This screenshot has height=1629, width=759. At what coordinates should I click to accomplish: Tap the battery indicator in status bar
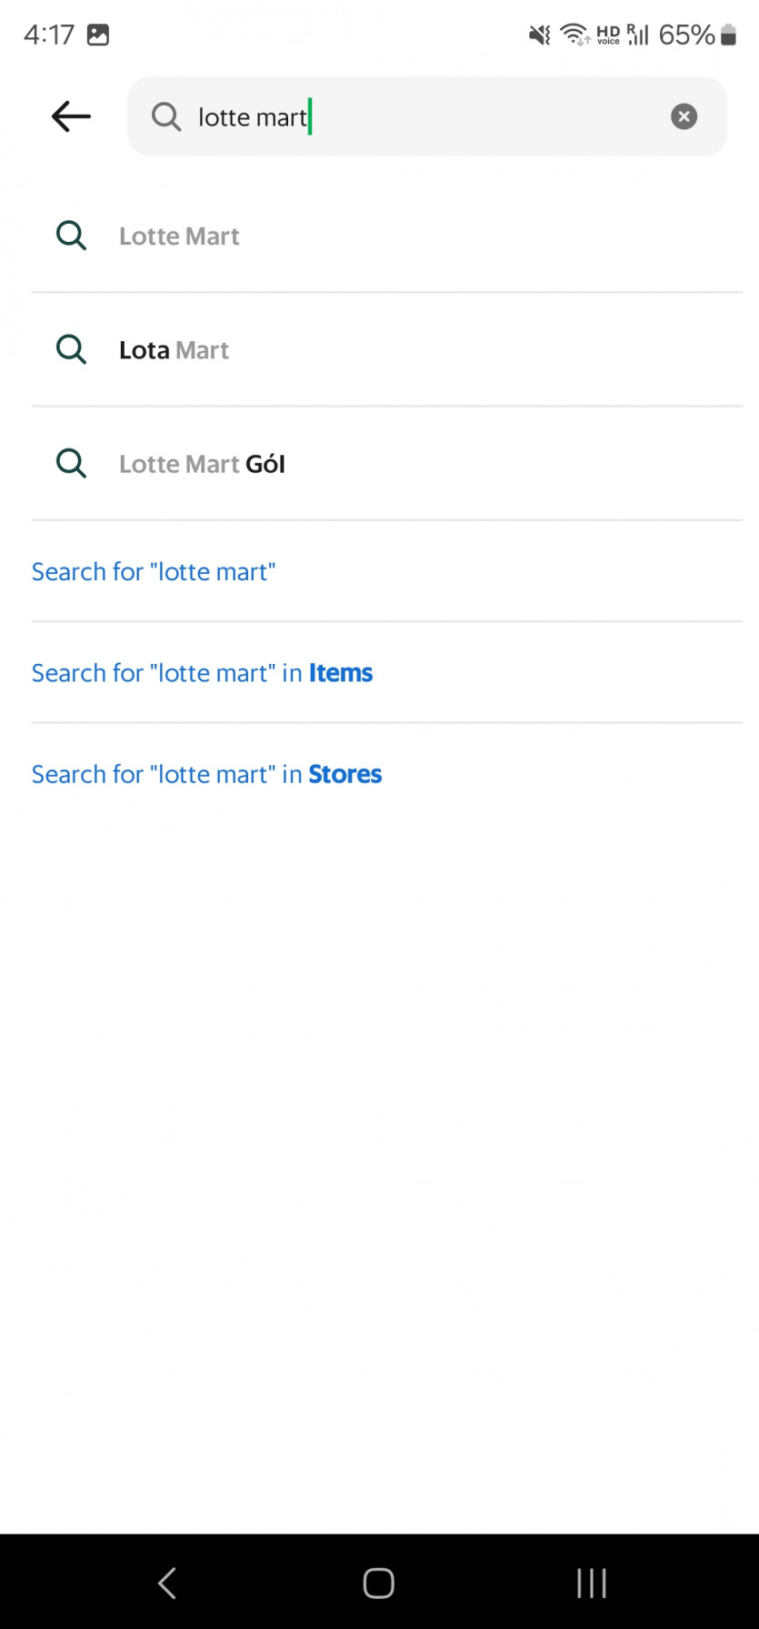(728, 35)
